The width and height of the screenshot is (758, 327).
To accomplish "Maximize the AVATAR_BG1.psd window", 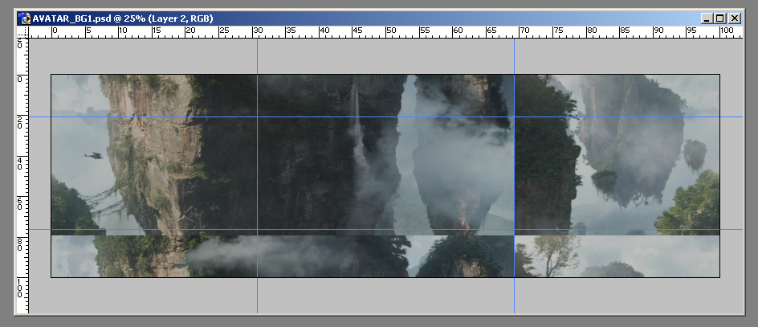I will [720, 18].
